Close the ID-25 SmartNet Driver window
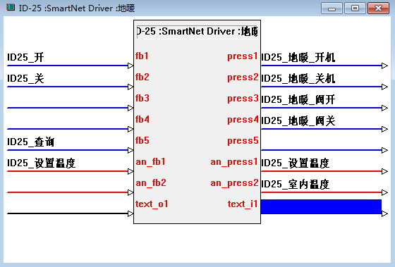This screenshot has height=267, width=395. point(378,8)
